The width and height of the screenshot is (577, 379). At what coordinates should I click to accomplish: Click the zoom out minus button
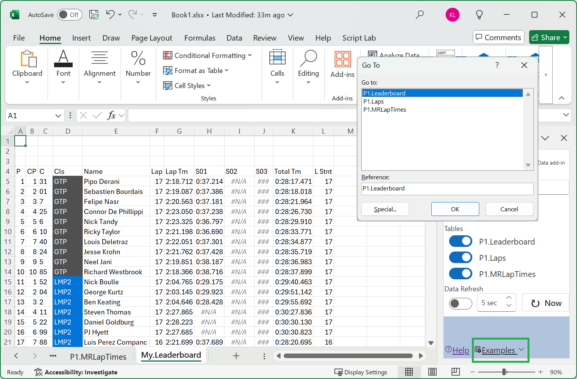coord(472,372)
